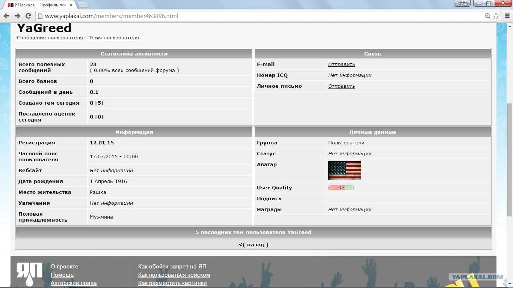Restore down the browser window
The height and width of the screenshot is (288, 513).
[488, 3]
